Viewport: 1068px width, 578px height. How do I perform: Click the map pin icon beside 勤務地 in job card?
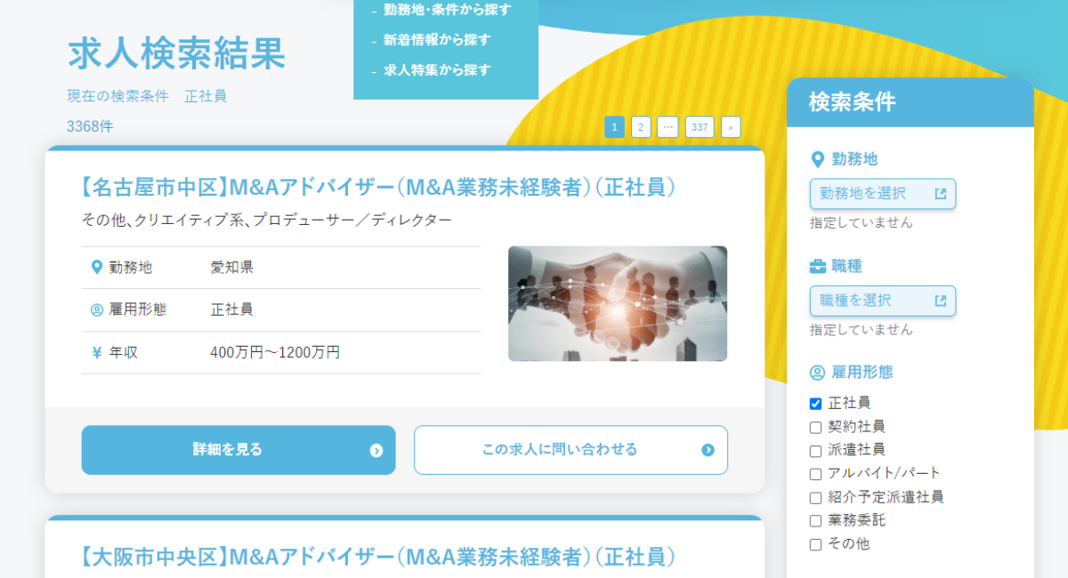click(x=98, y=265)
